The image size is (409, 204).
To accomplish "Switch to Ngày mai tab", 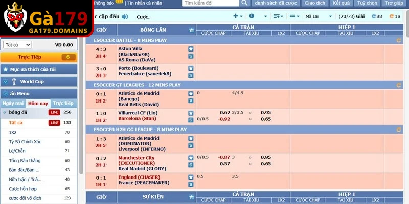I will [x=13, y=103].
